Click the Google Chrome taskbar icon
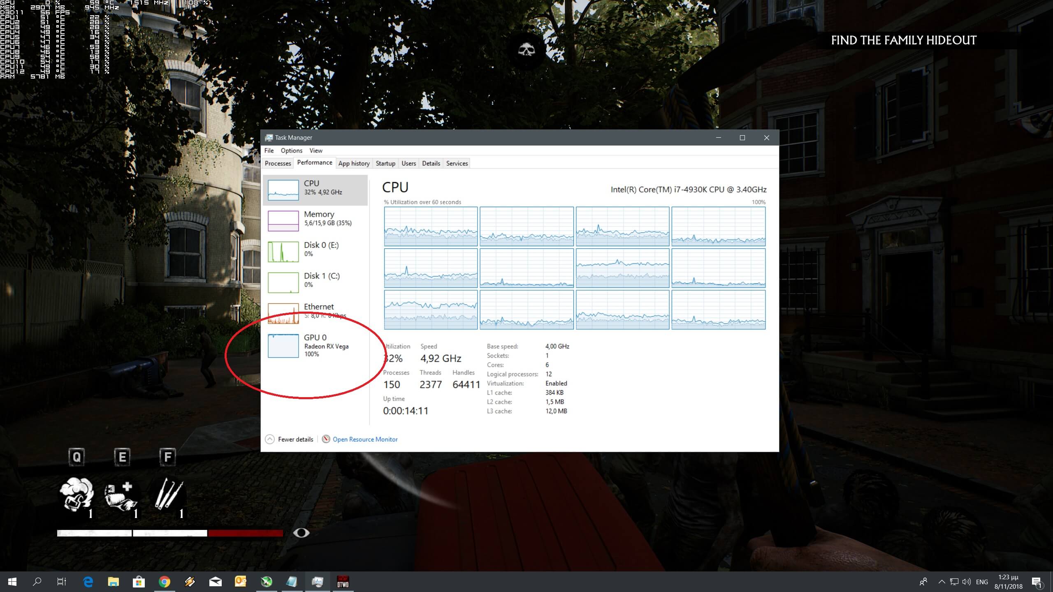Image resolution: width=1053 pixels, height=592 pixels. (165, 582)
